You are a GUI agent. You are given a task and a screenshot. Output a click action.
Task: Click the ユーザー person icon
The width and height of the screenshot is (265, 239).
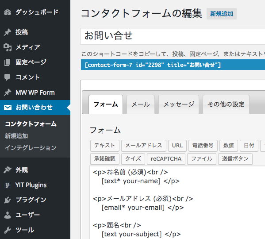8,215
